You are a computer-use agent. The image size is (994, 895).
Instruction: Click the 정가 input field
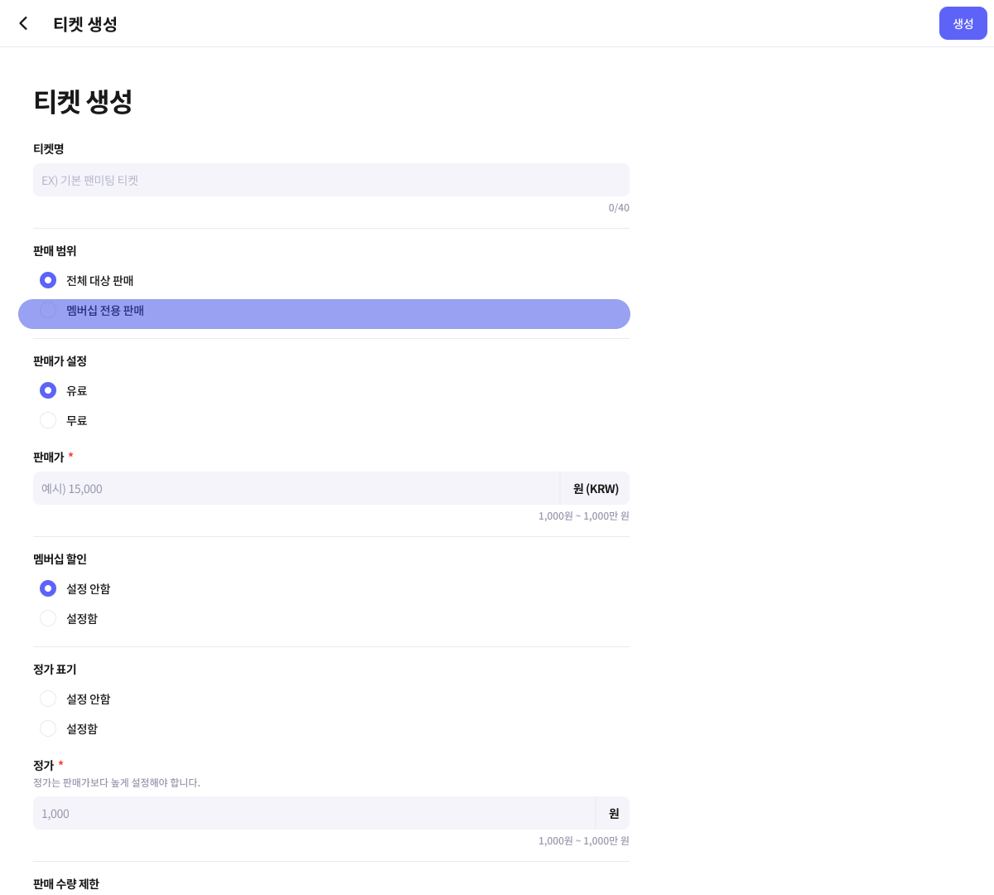[x=315, y=813]
